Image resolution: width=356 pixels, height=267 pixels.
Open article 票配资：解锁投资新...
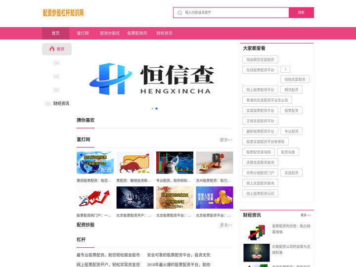133,180
